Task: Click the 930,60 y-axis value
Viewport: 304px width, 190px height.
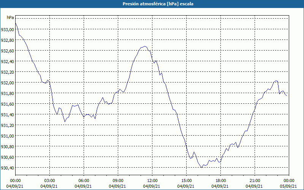Action: pos(7,157)
